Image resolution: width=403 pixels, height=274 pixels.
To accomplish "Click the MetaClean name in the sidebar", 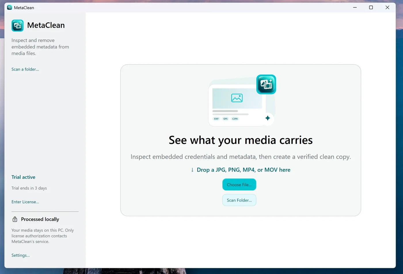I will 46,25.
